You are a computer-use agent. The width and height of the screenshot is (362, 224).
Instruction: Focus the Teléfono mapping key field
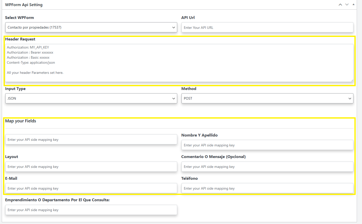tap(267, 188)
